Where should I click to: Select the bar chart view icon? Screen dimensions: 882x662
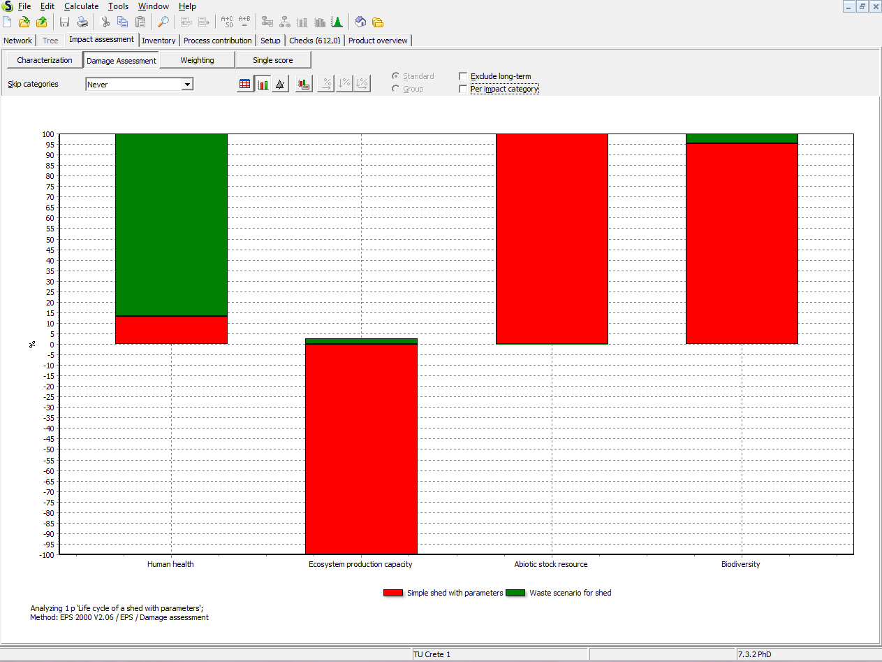(x=263, y=85)
